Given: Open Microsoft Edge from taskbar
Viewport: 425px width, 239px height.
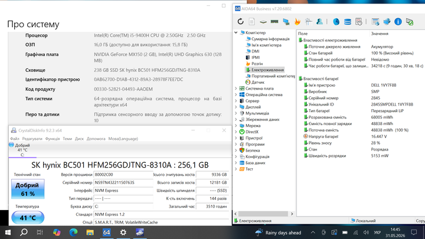Looking at the screenshot, I should 73,233.
